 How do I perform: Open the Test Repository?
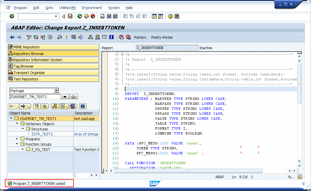pyautogui.click(x=53, y=79)
